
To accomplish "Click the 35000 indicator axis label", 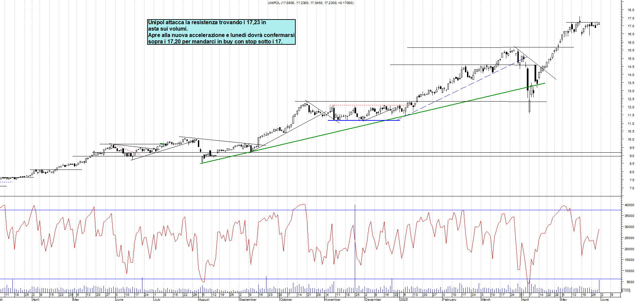I will [629, 216].
